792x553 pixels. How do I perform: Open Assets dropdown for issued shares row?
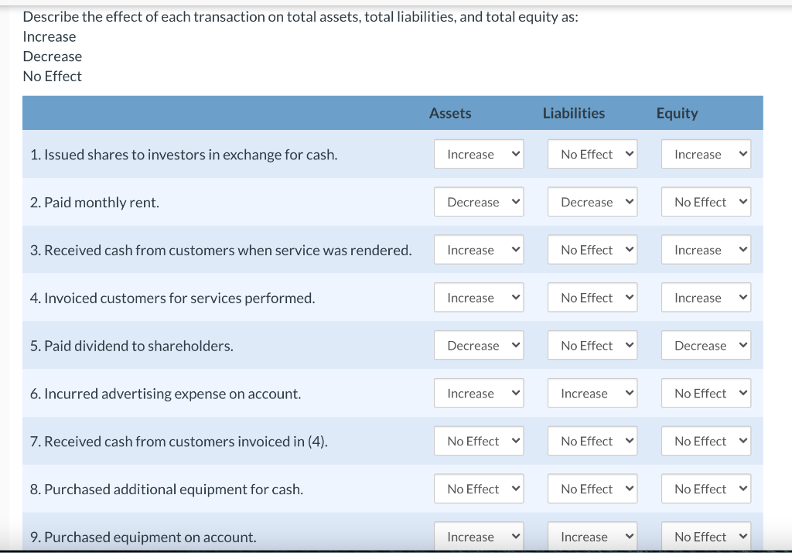[479, 154]
